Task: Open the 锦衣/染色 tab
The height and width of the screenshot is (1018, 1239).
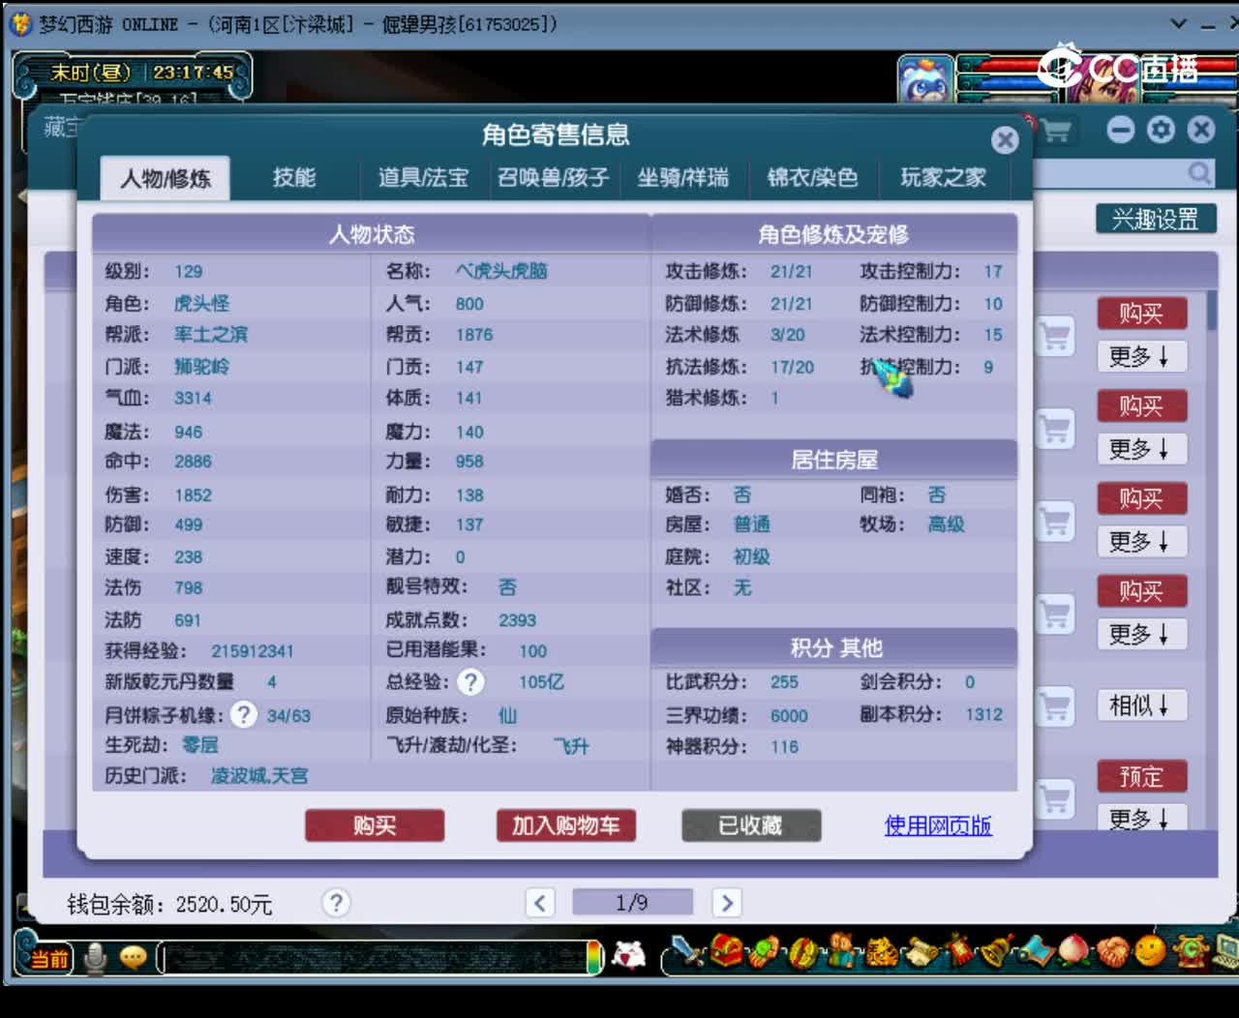Action: coord(813,177)
